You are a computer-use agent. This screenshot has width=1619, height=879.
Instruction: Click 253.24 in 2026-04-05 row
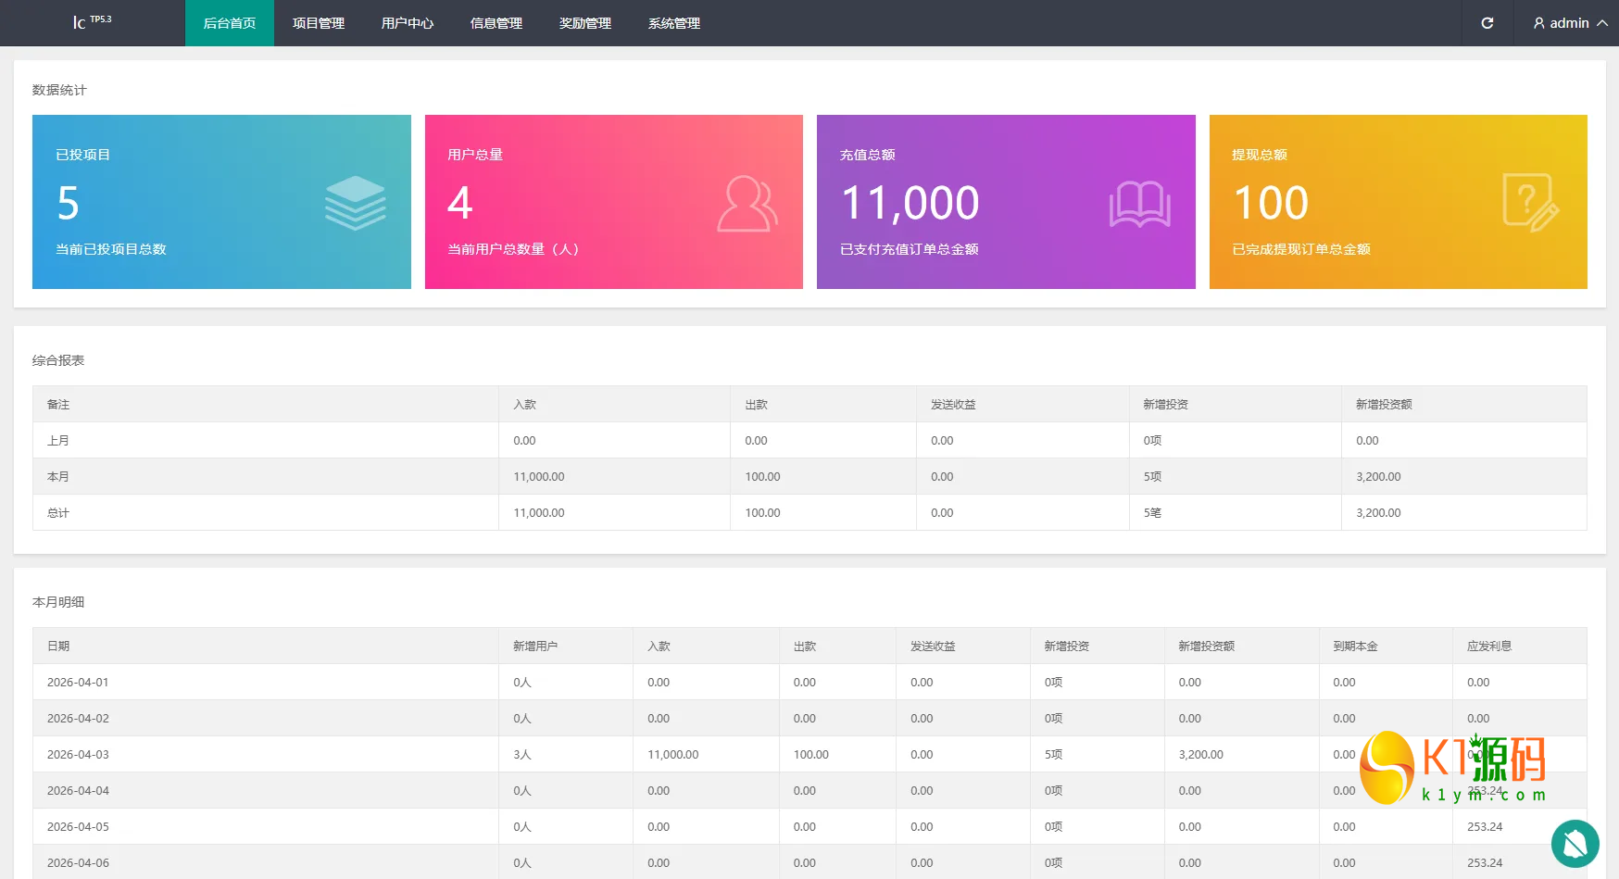click(x=1485, y=827)
